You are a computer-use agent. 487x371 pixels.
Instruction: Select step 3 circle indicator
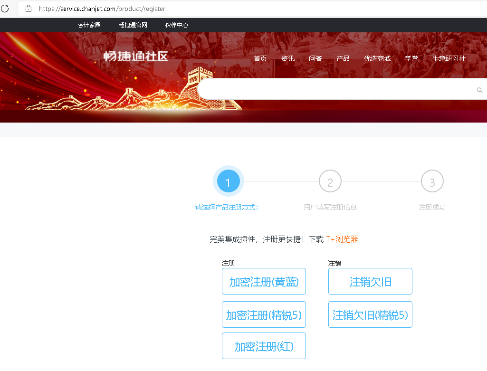point(432,181)
